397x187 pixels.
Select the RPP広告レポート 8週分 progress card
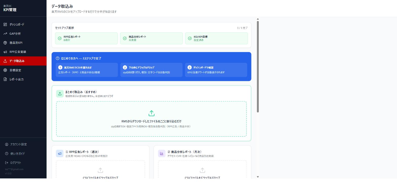pos(86,38)
